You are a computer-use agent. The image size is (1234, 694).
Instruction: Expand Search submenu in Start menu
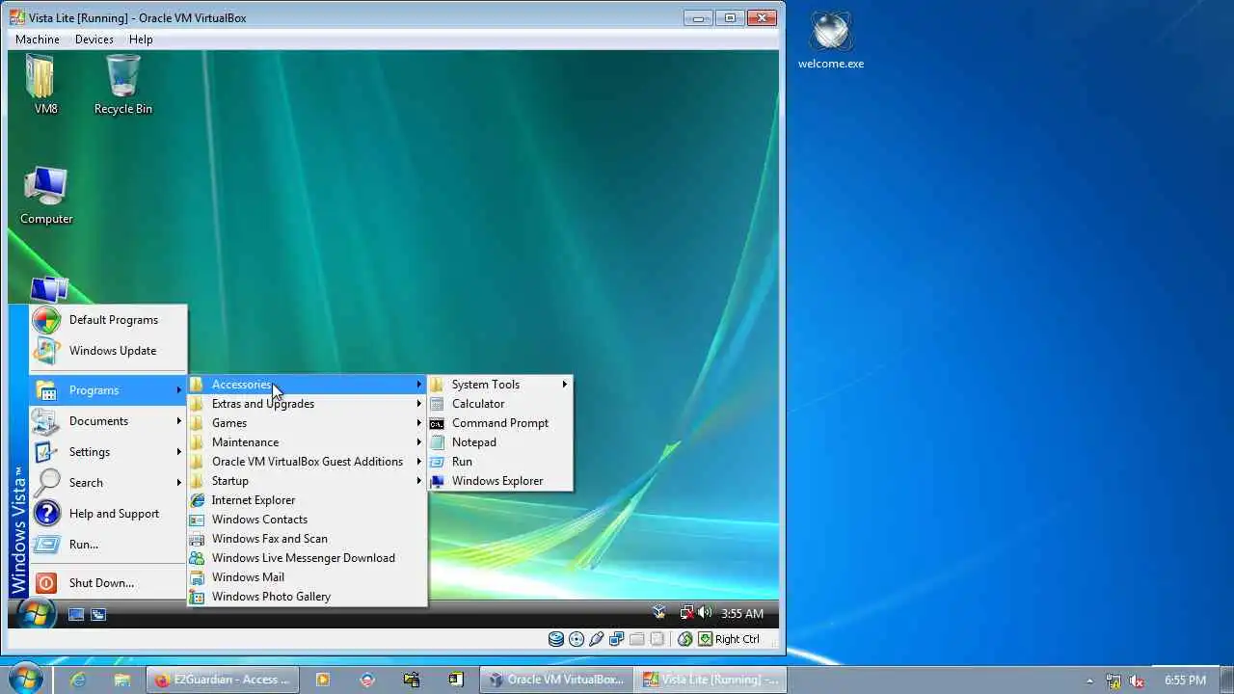[x=108, y=483]
